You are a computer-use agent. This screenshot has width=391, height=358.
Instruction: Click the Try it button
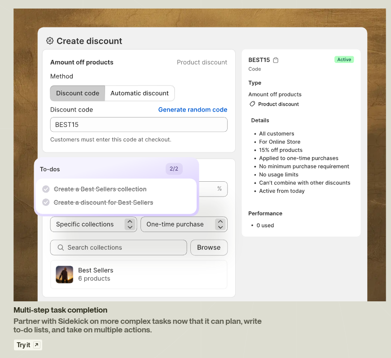[27, 345]
